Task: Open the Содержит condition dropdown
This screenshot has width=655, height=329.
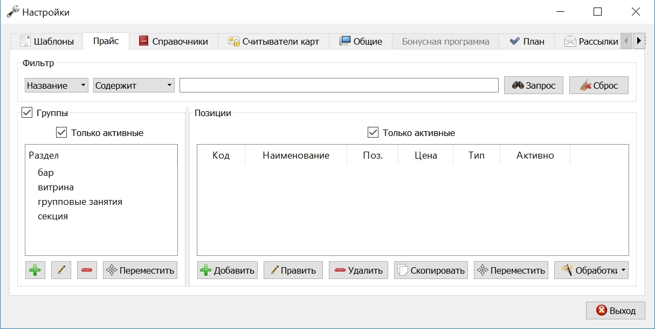Action: click(134, 85)
